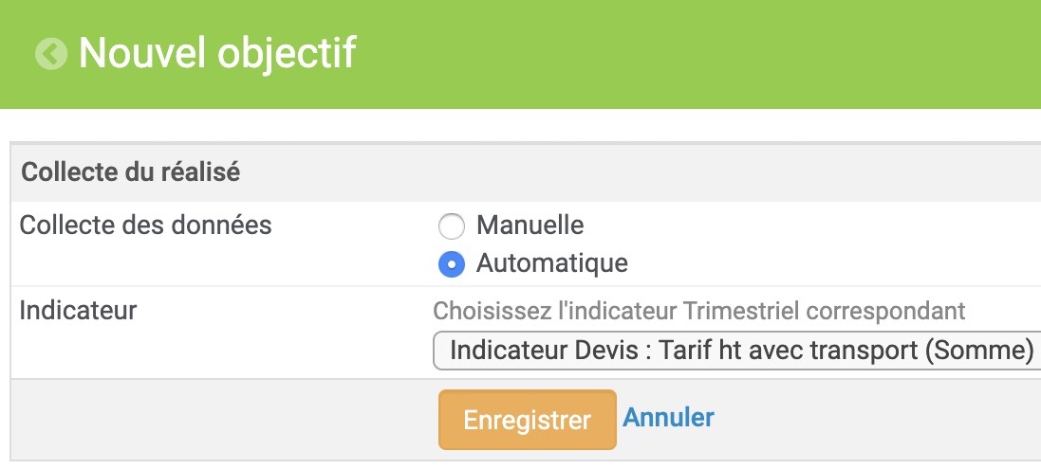Click the blank space right of Collecte du réalisé

(638, 172)
